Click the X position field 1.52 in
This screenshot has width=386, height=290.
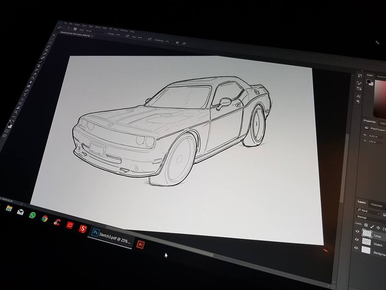(x=375, y=142)
